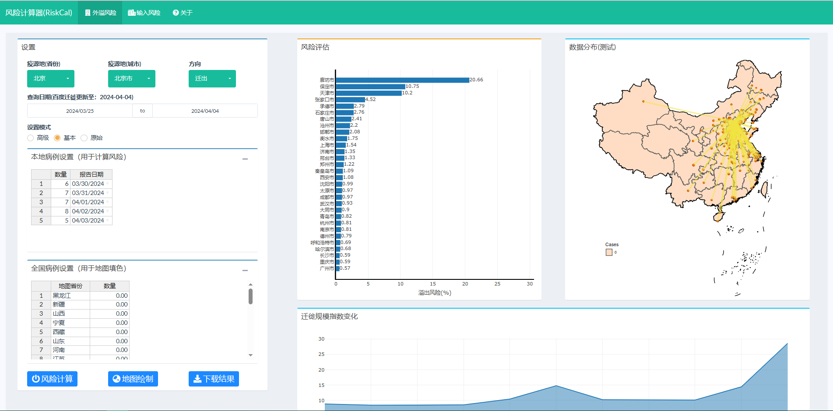Click the power icon on 风险计算 button

[x=36, y=379]
